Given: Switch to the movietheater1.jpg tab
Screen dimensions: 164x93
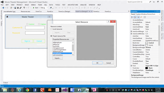Looking at the screenshot, I should point(9,11).
